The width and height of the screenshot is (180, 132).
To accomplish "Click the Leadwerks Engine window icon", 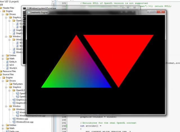I will click(x=29, y=13).
